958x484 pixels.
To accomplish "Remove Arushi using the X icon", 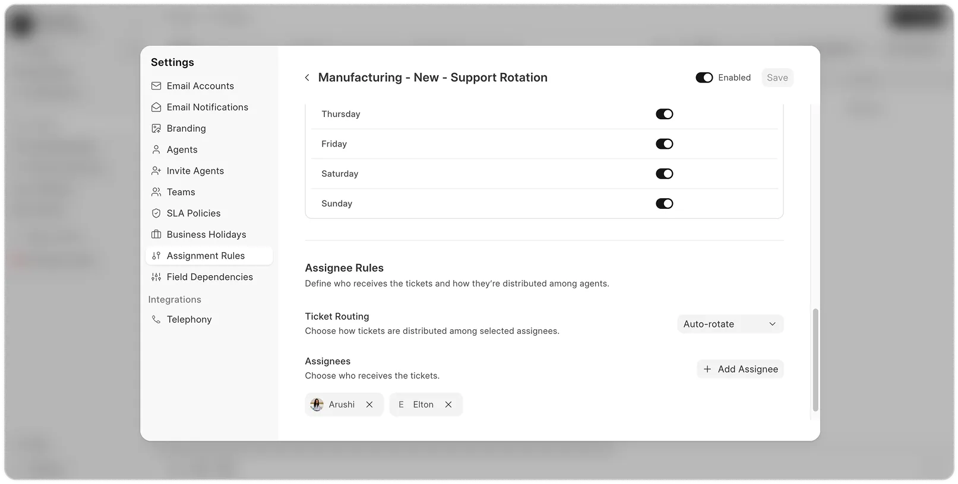I will pyautogui.click(x=369, y=405).
